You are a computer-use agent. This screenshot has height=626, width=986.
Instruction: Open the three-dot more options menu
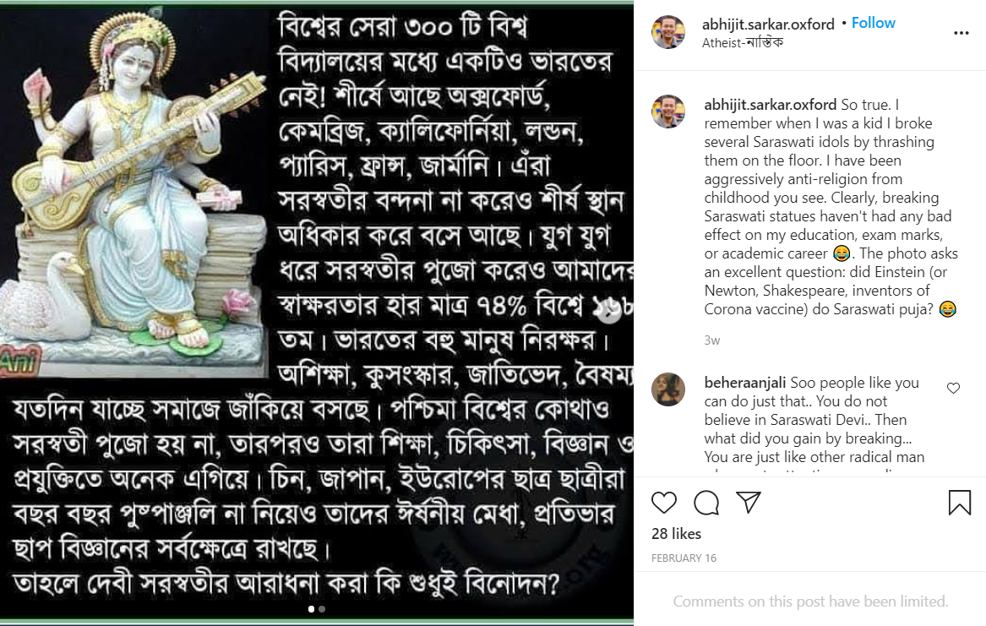pyautogui.click(x=961, y=33)
